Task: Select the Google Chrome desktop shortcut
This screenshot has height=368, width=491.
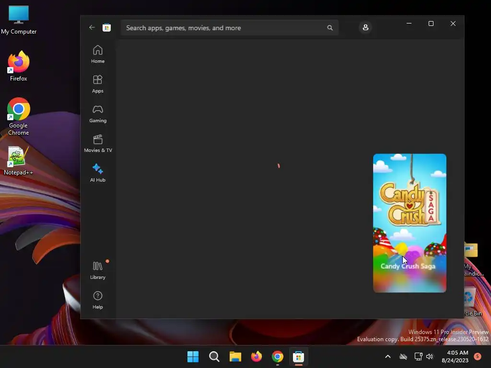Action: [x=19, y=116]
